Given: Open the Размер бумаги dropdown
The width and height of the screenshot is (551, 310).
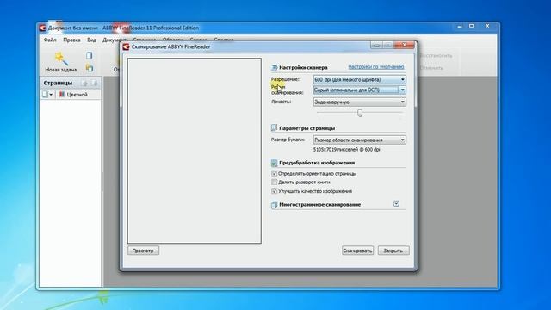Looking at the screenshot, I should click(x=360, y=139).
